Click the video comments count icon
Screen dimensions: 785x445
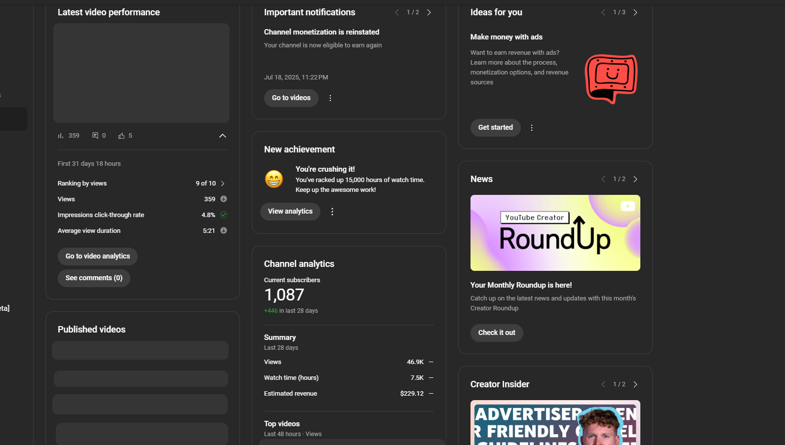coord(95,136)
